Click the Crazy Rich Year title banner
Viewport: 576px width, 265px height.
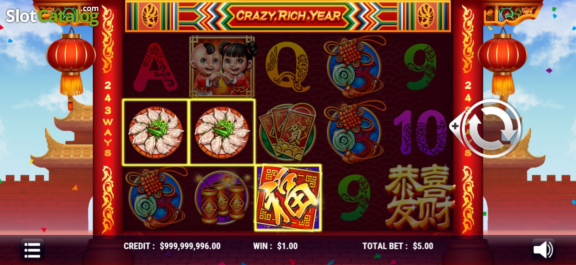coord(288,16)
